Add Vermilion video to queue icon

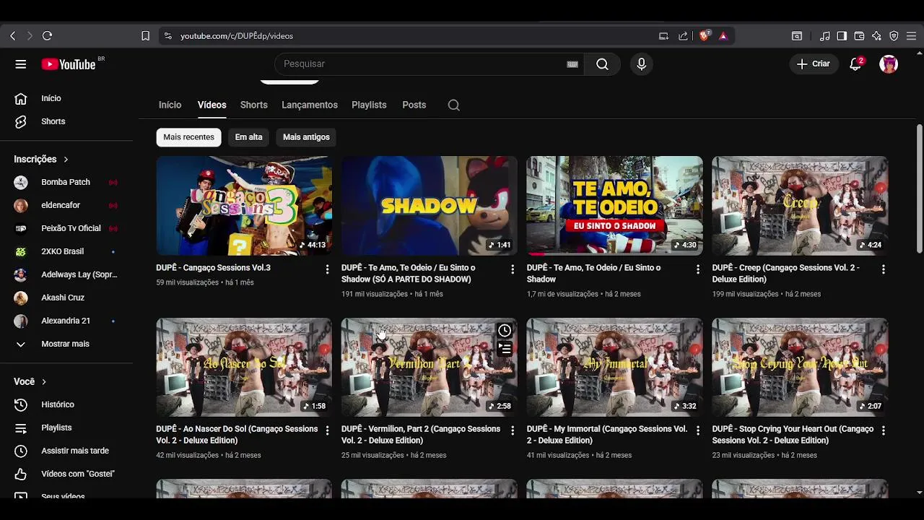click(x=505, y=349)
